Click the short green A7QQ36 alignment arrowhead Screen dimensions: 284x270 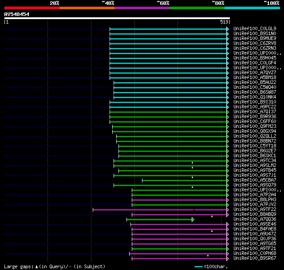[193, 220]
